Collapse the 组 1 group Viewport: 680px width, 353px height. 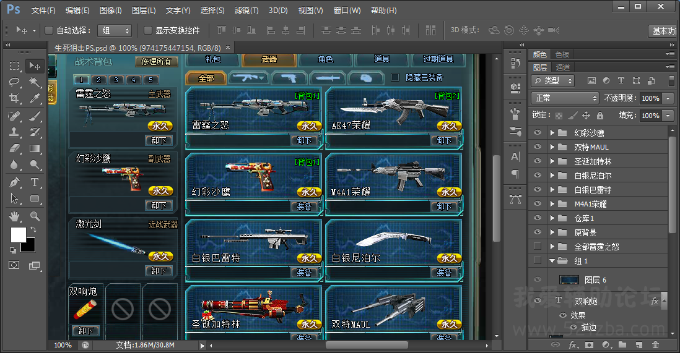coord(552,261)
